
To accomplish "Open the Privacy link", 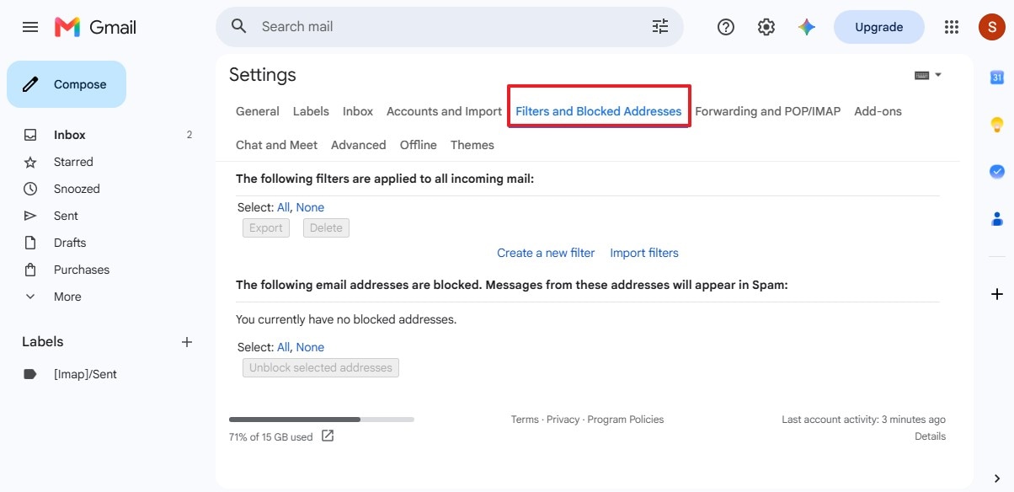I will pos(563,420).
